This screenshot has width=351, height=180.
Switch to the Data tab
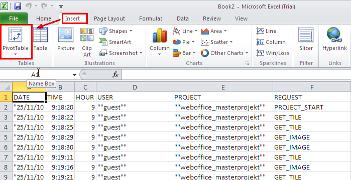pyautogui.click(x=183, y=18)
